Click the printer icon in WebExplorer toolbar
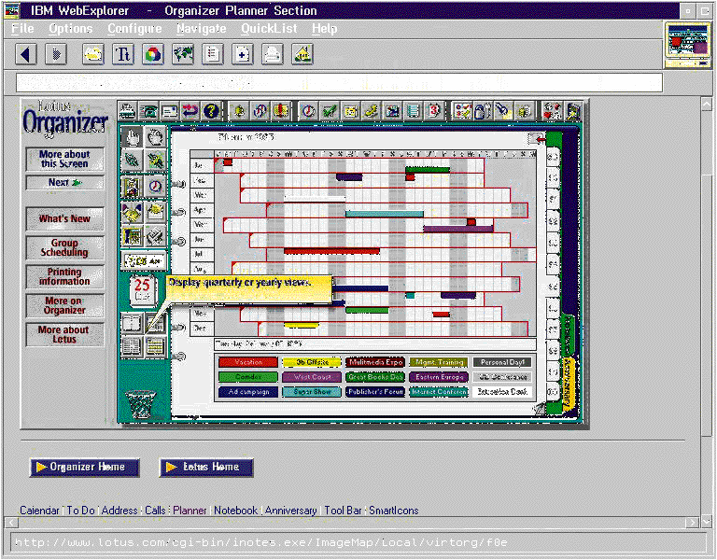717x560 pixels. point(272,54)
